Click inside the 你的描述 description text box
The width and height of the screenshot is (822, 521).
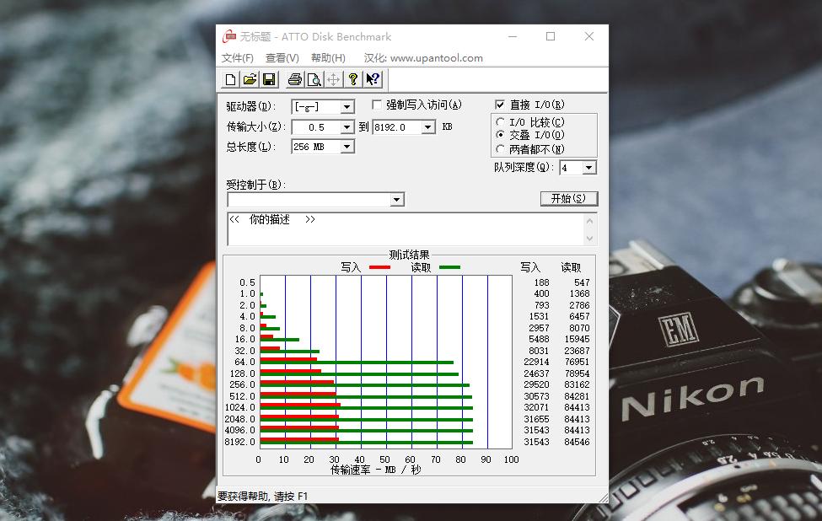click(405, 228)
